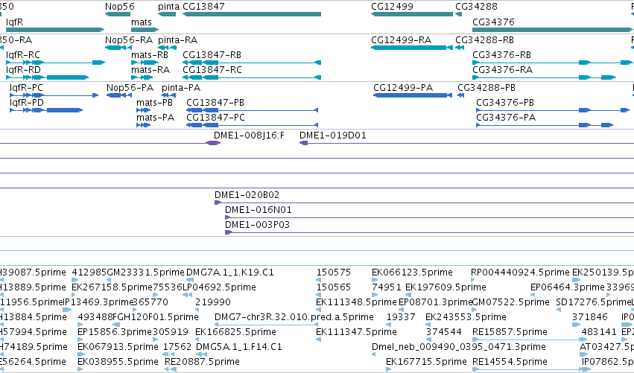Select the CG12499-PA protein bar
The image size is (634, 373).
coord(413,95)
